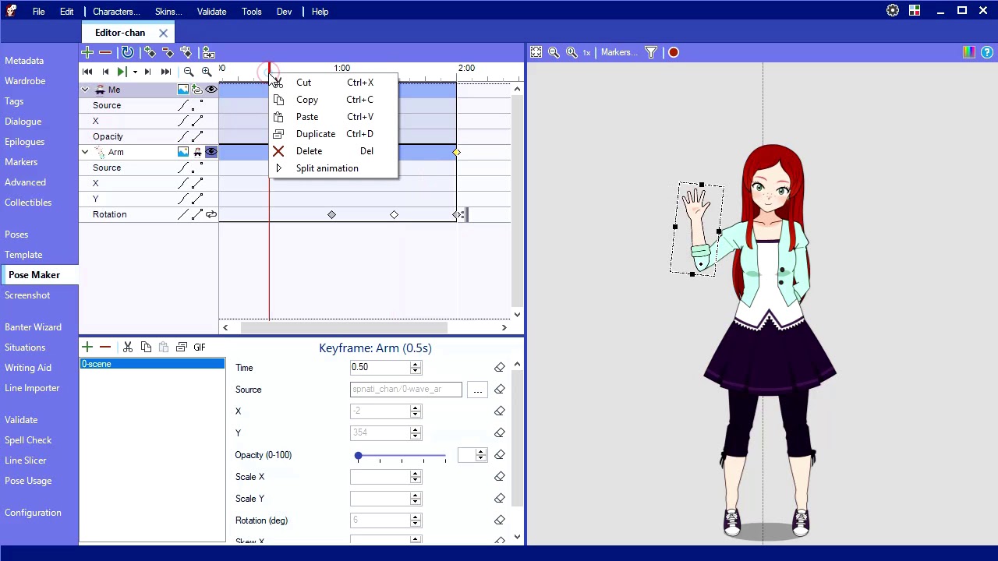This screenshot has width=998, height=561.
Task: Jump to first frame of animation
Action: 87,72
